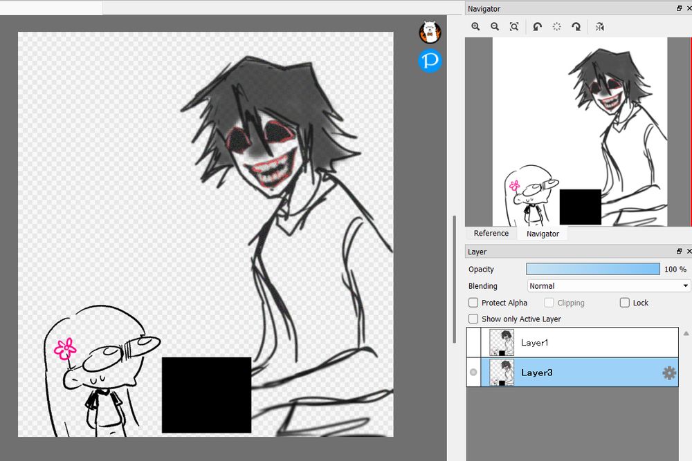Close the Navigator panel

pyautogui.click(x=689, y=8)
